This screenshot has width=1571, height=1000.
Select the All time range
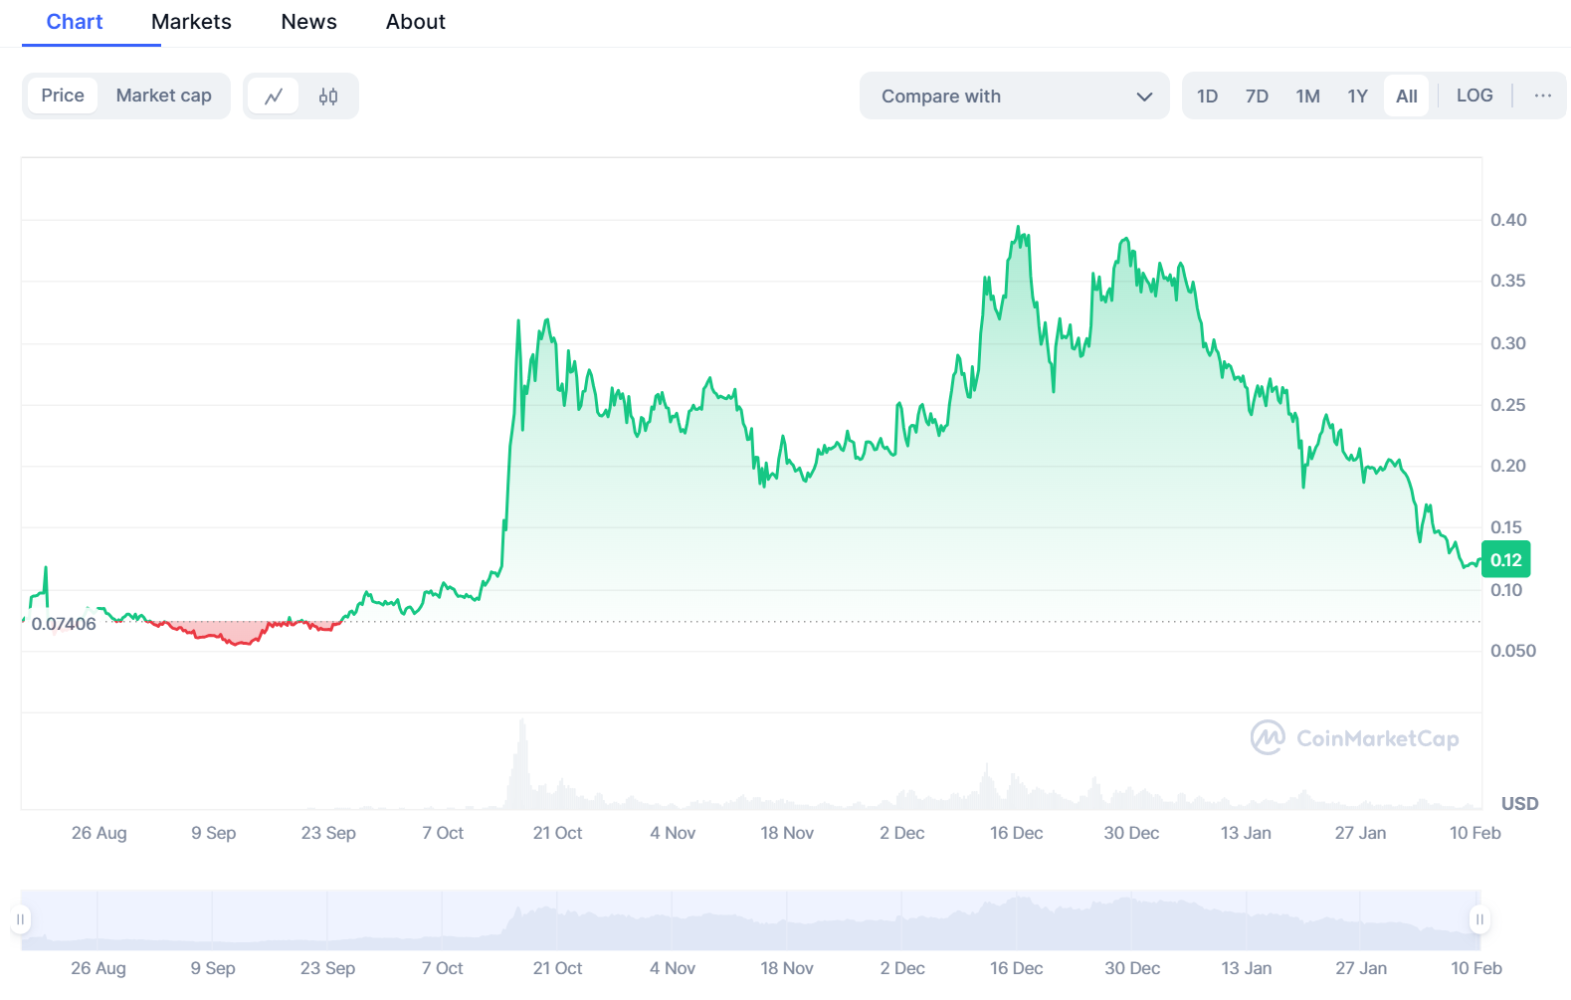pos(1406,97)
